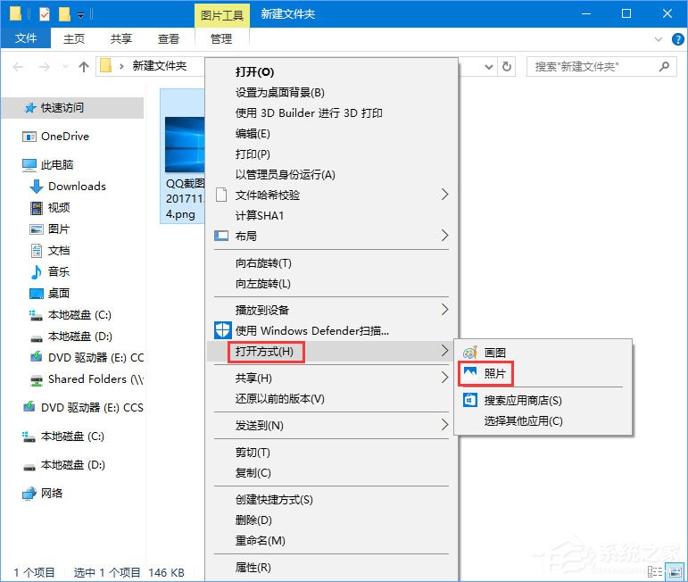688x582 pixels.
Task: Open 属性(R) properties
Action: click(x=253, y=568)
